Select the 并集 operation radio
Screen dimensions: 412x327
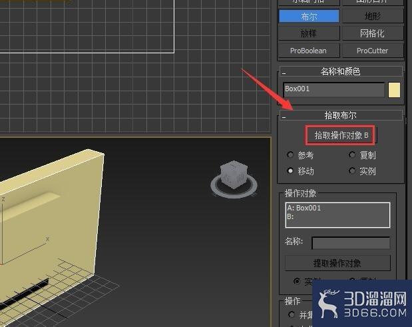pyautogui.click(x=292, y=314)
